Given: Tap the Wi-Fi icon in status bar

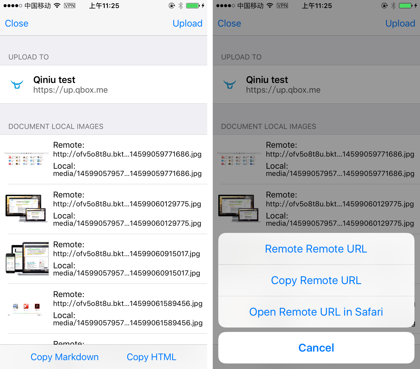Looking at the screenshot, I should 57,5.
